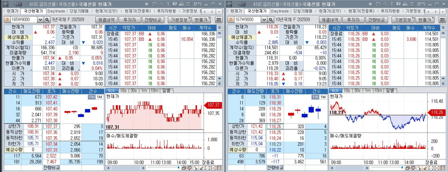Screen dimensions: 448x172
Task: Search futures code in right 167W9000 window
Action: click(271, 20)
